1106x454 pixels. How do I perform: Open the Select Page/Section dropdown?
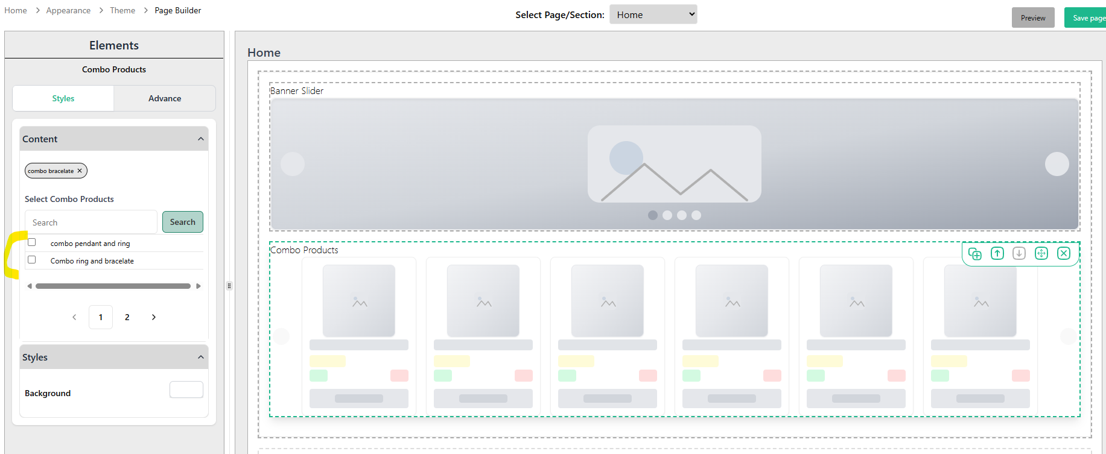653,14
